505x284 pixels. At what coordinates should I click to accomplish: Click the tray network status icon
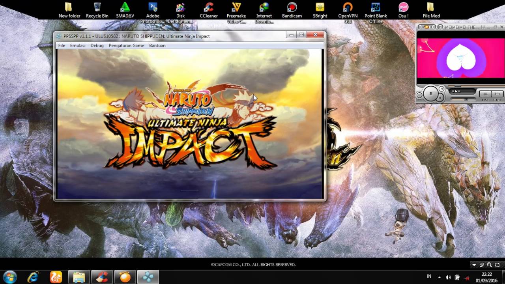pos(467,278)
